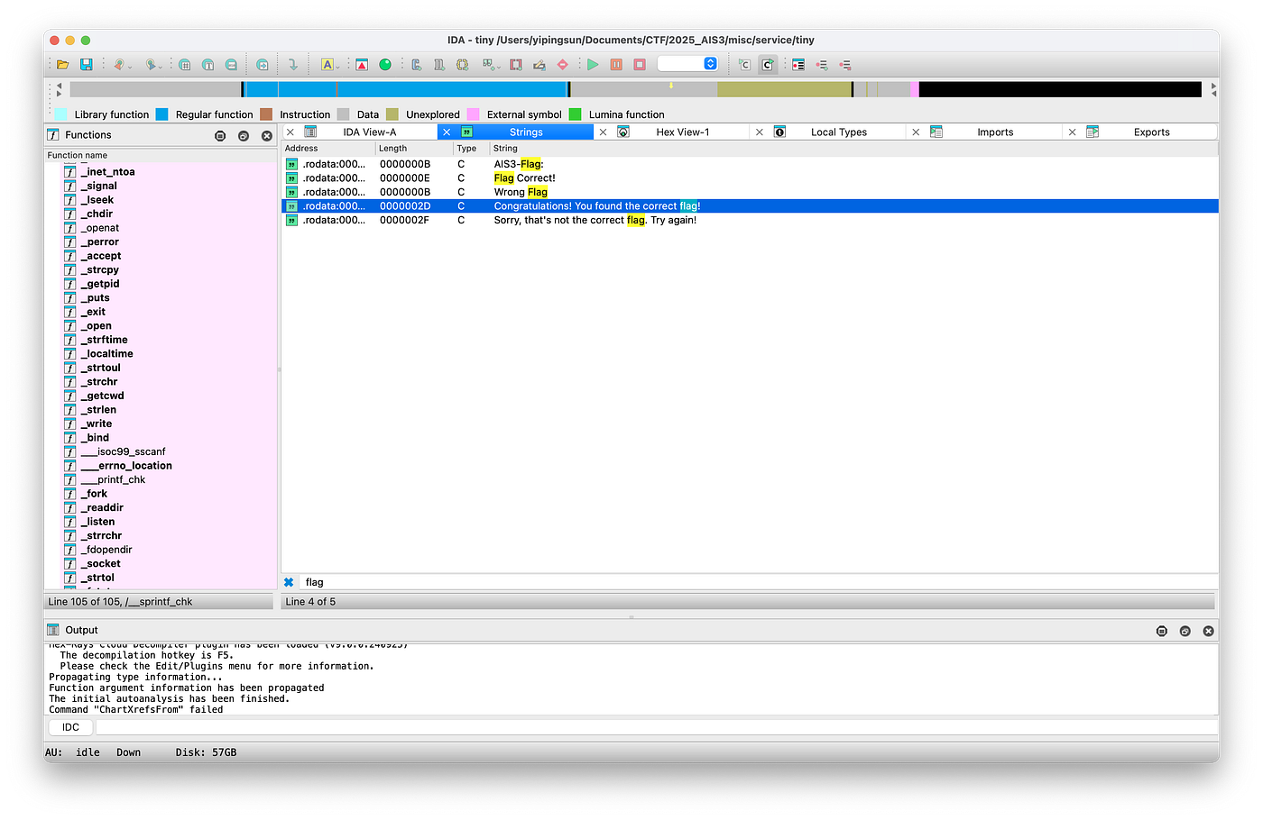This screenshot has width=1263, height=820.
Task: Click the curly braces structure toolbar icon
Action: (462, 65)
